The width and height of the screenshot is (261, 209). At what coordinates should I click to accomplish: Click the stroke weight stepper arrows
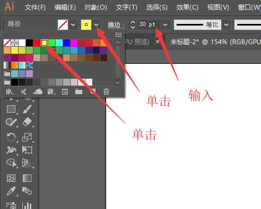(133, 24)
